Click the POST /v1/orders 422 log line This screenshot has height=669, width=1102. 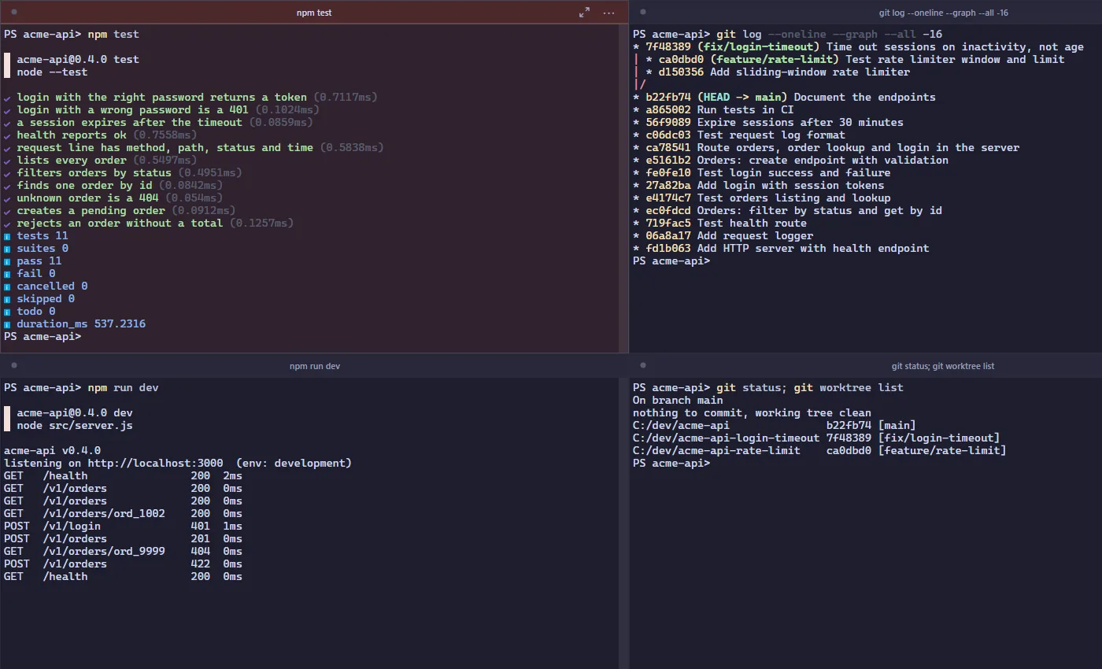tap(123, 564)
